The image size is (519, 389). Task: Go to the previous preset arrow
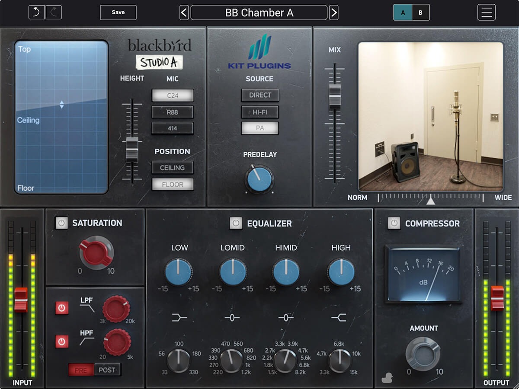[x=184, y=13]
